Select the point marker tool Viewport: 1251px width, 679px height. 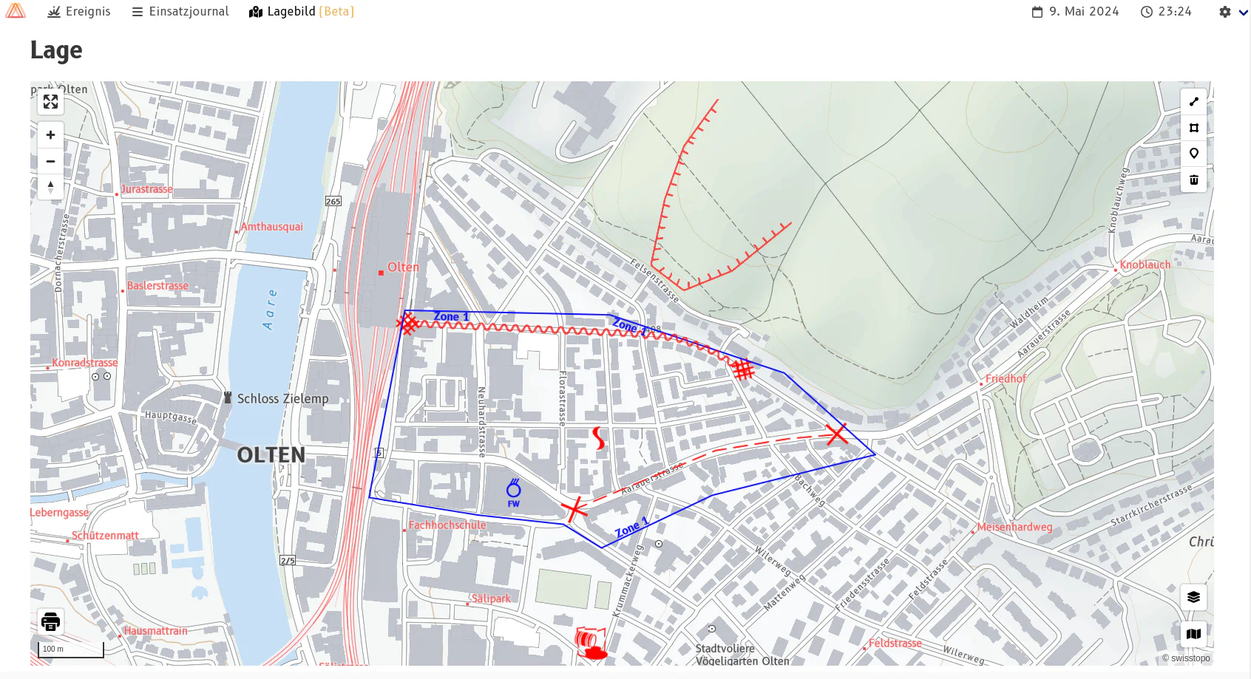1193,153
